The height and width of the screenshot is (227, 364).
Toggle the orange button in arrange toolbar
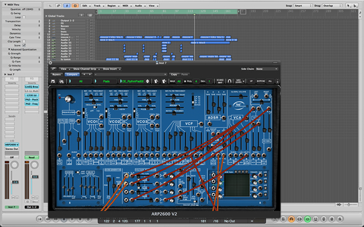click(x=75, y=6)
